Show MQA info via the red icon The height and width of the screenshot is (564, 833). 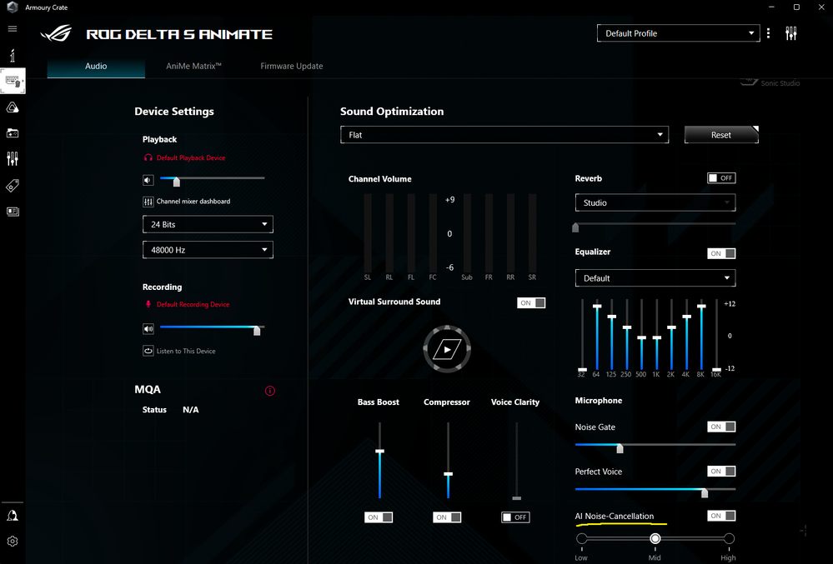pos(270,391)
